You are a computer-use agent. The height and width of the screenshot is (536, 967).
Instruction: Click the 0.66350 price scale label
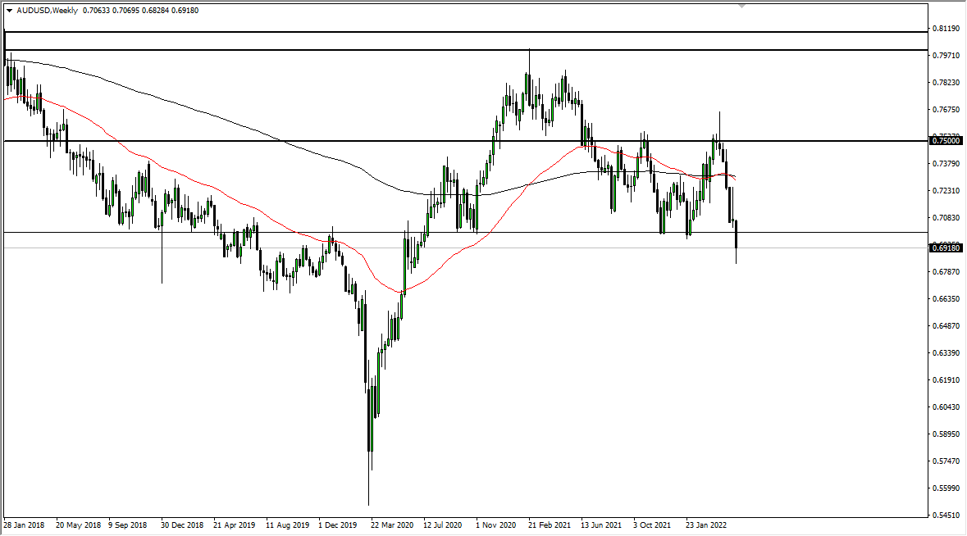pos(946,299)
